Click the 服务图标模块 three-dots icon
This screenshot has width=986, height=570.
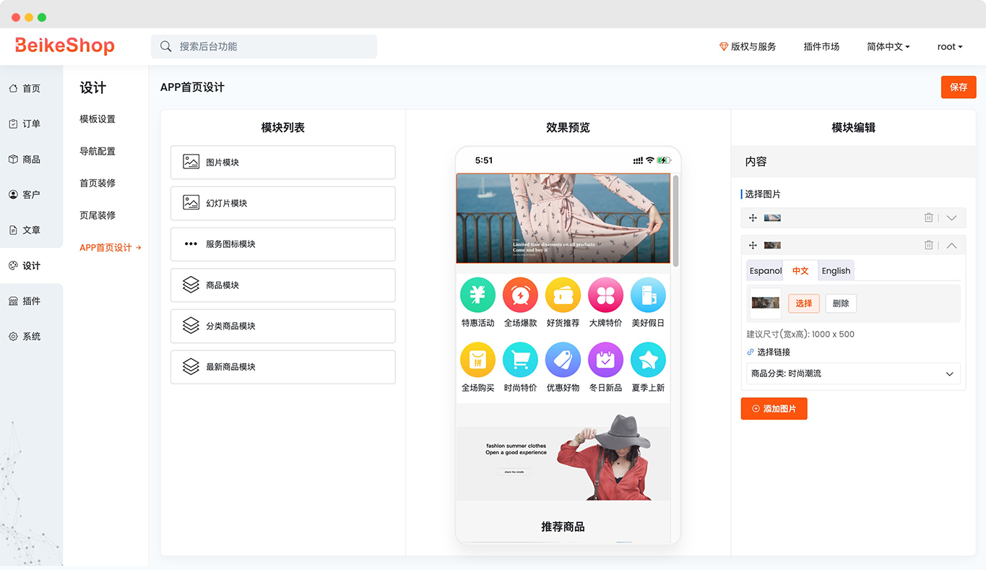(x=191, y=244)
